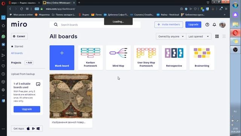The image size is (241, 136).
Task: Click the Upgrade button in plan card
Action: pos(27,109)
